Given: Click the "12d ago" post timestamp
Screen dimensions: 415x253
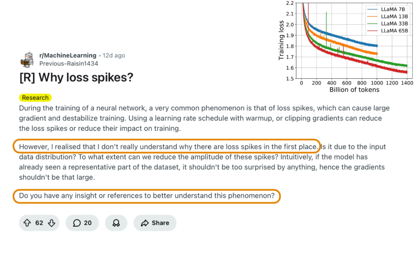Looking at the screenshot, I should (114, 55).
